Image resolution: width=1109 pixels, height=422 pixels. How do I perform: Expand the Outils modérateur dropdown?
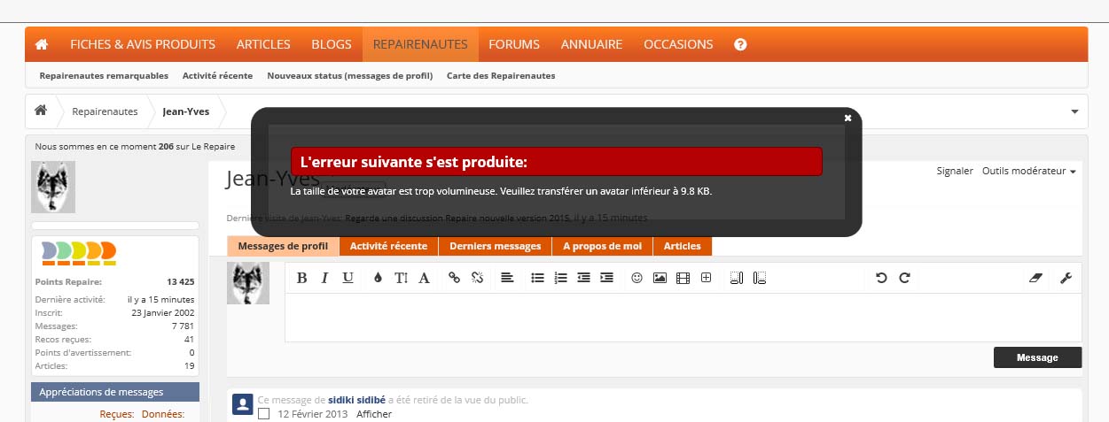[x=1028, y=171]
